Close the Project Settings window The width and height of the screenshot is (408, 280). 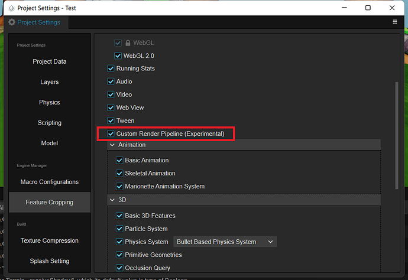tap(392, 8)
